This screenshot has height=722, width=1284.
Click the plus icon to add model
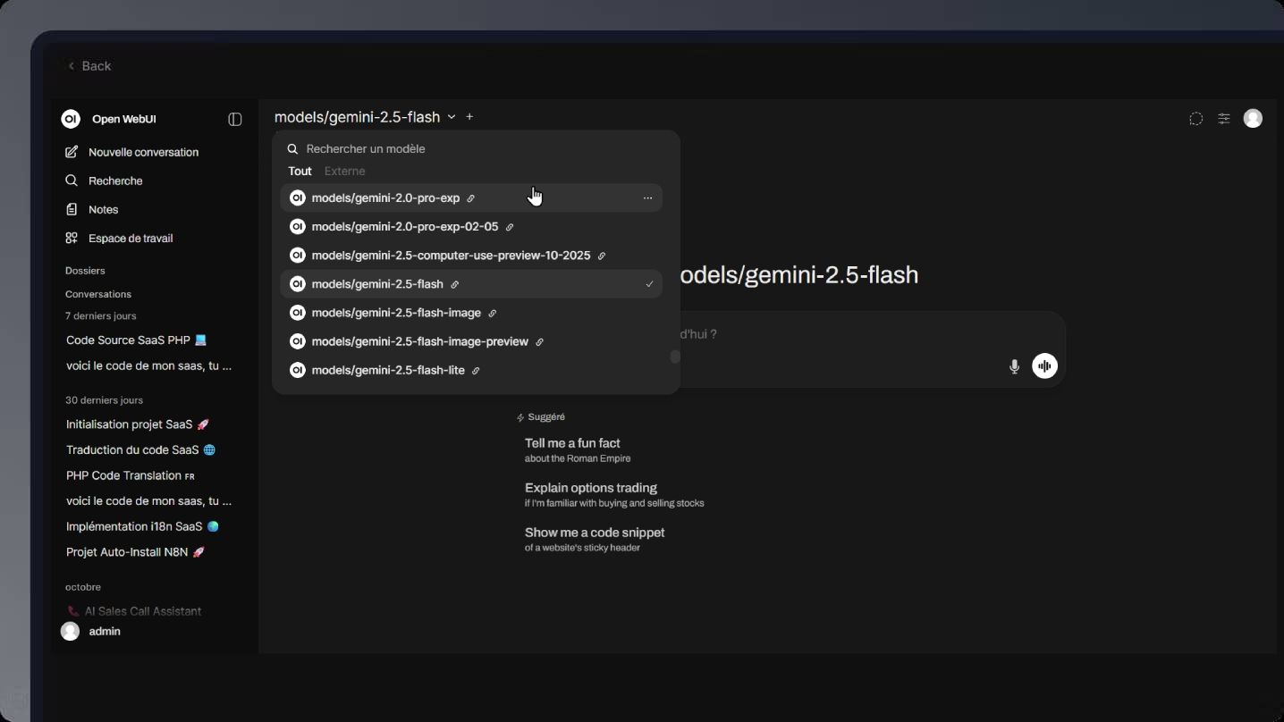pyautogui.click(x=469, y=117)
